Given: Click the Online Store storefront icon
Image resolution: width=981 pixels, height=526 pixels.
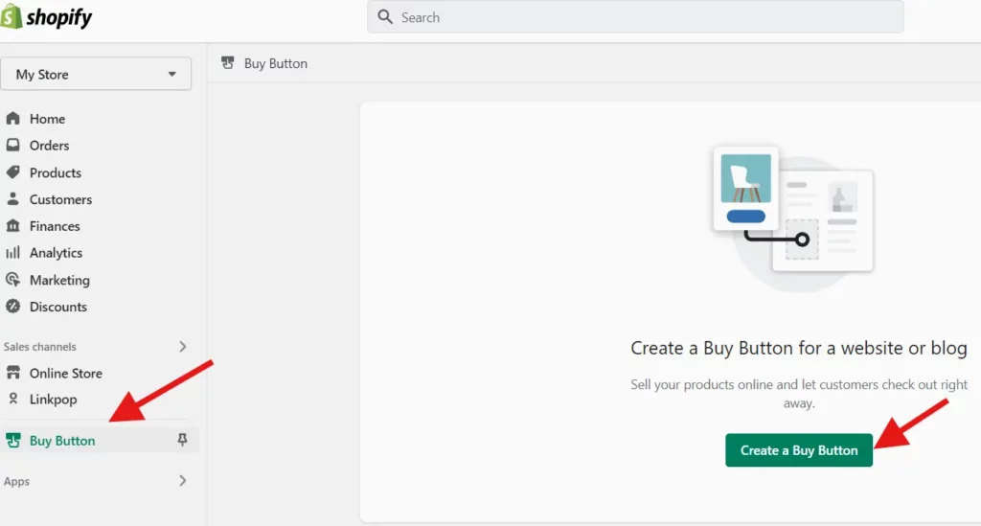Looking at the screenshot, I should pyautogui.click(x=12, y=373).
